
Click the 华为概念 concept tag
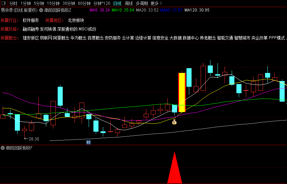coord(78,38)
